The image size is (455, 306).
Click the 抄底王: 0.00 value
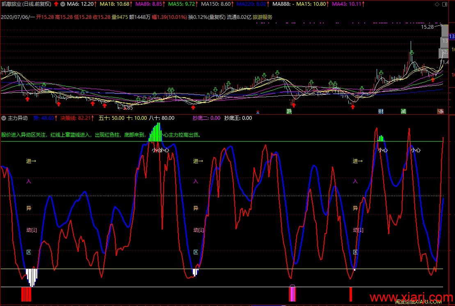point(238,118)
